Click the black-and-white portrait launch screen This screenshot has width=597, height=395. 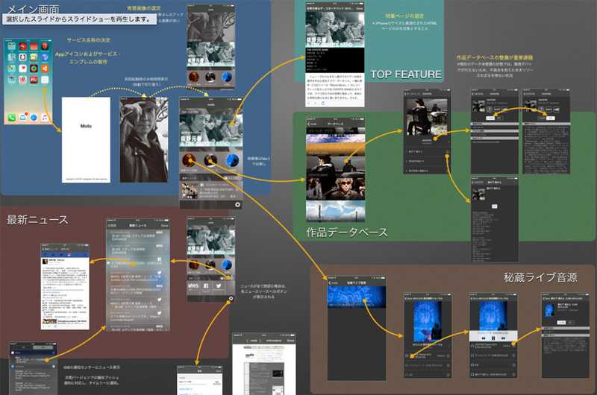pyautogui.click(x=144, y=140)
